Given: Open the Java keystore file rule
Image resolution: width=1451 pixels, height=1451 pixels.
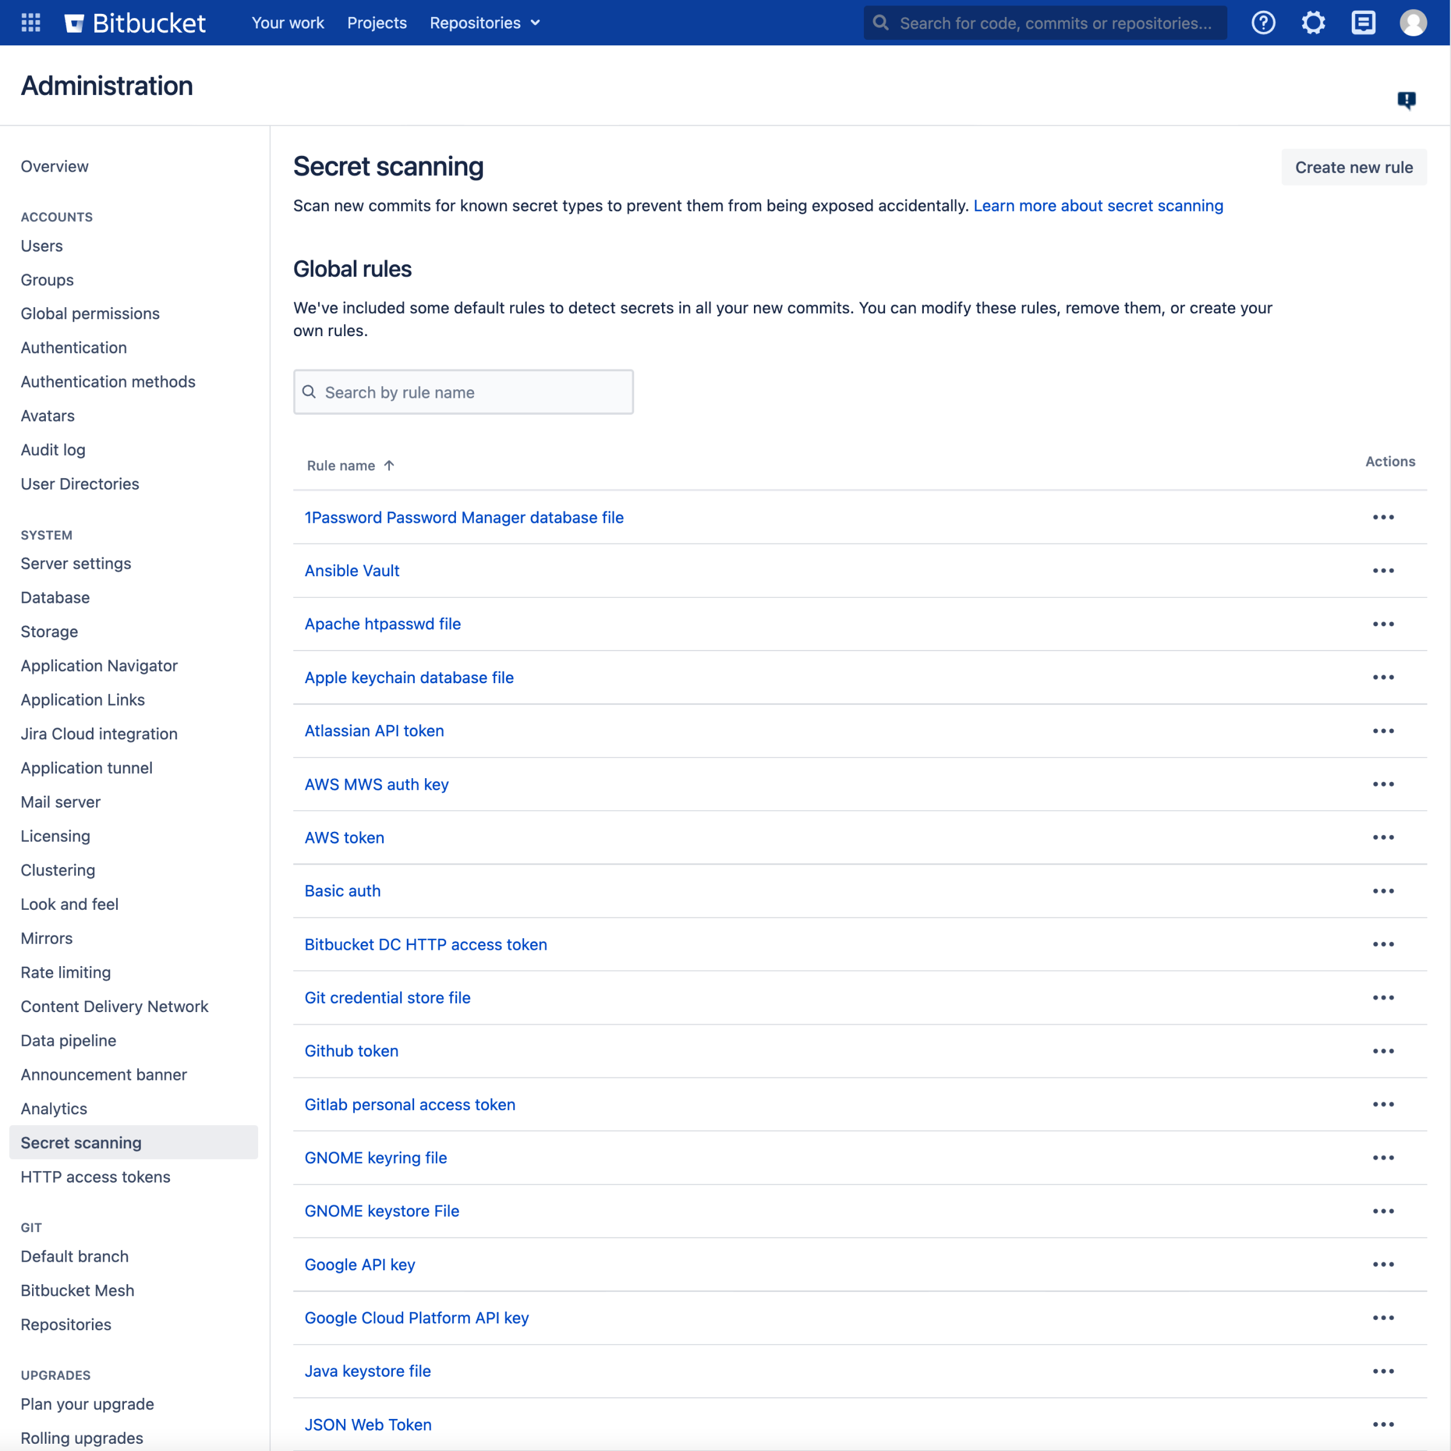Looking at the screenshot, I should click(x=367, y=1371).
